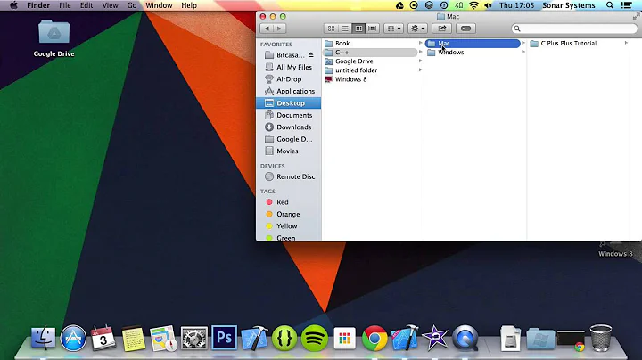
Task: Expand the Book folder arrow
Action: tap(420, 43)
